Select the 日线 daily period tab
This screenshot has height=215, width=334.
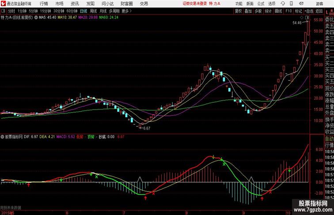(83, 11)
